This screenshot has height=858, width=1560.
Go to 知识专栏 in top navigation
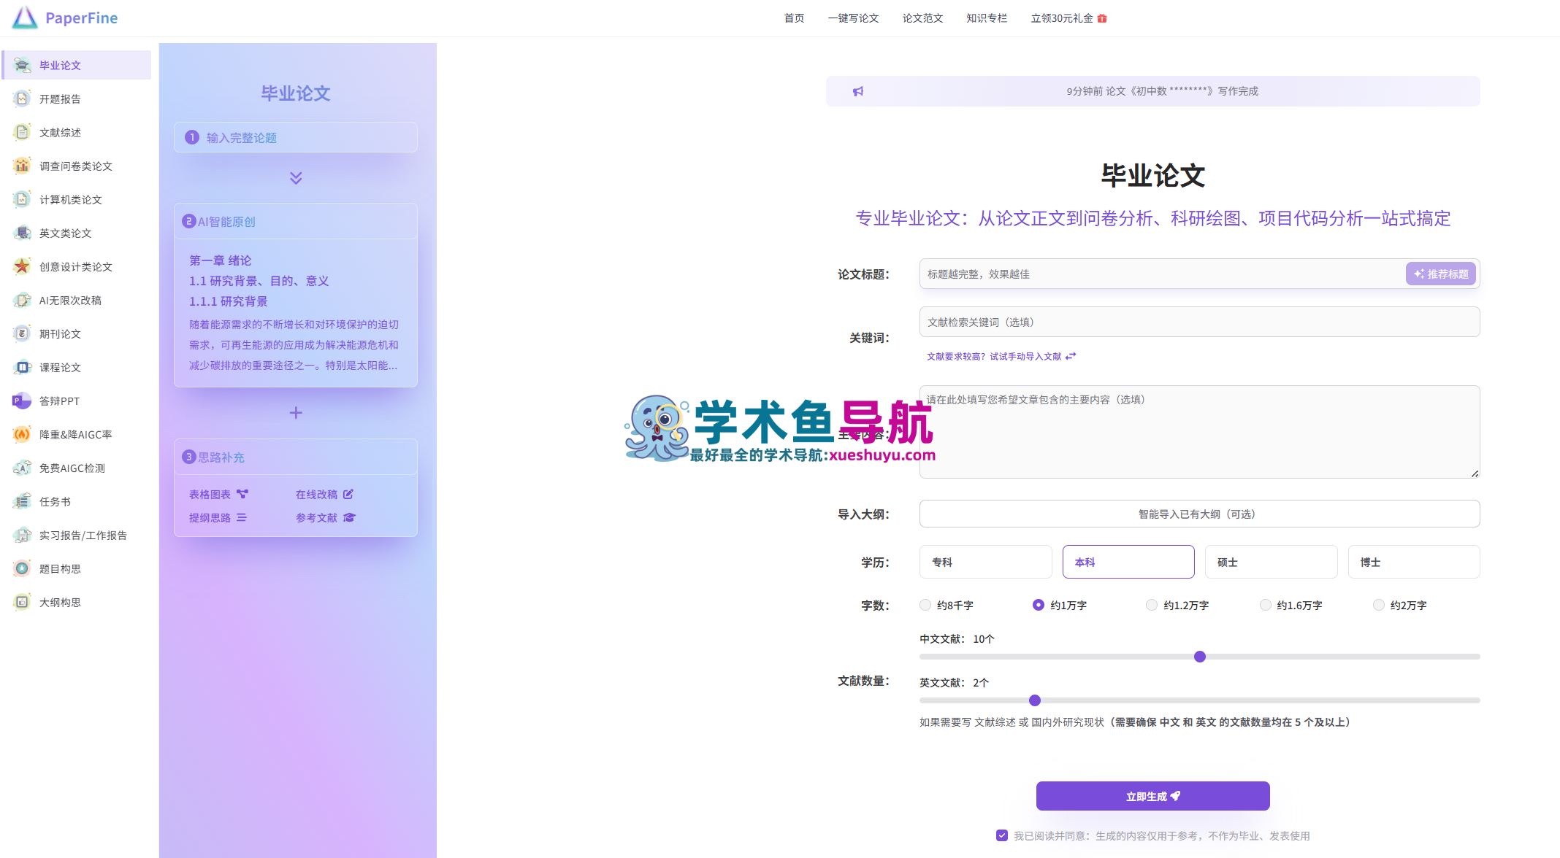[x=987, y=18]
